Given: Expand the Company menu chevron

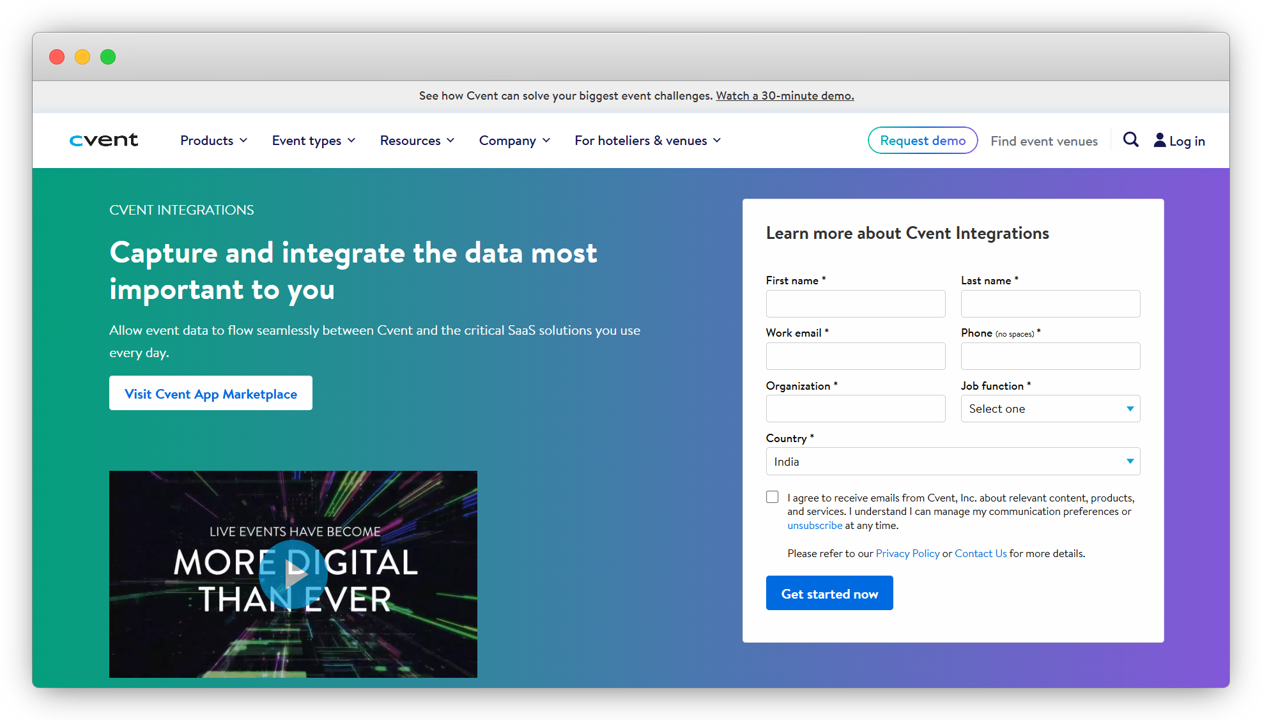Looking at the screenshot, I should click(546, 141).
